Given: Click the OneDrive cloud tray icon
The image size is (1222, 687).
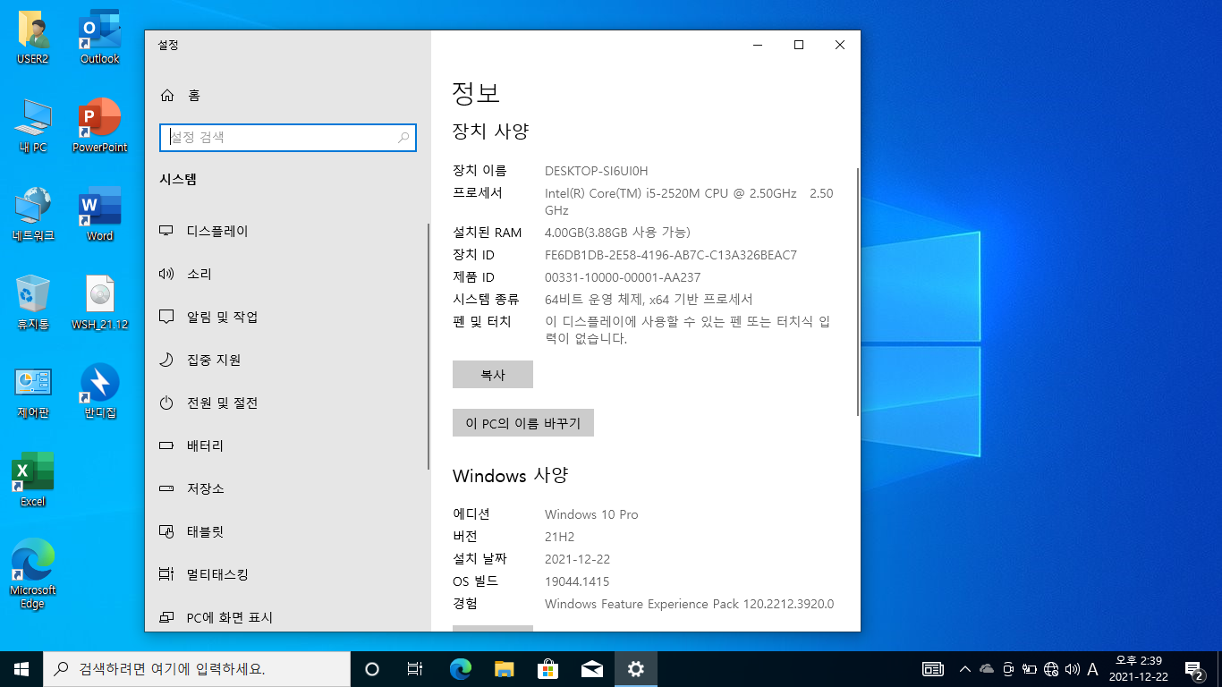Looking at the screenshot, I should (x=987, y=669).
